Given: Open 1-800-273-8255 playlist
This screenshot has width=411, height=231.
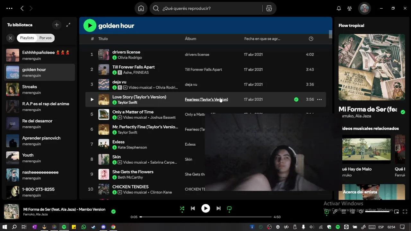Looking at the screenshot, I should [x=39, y=192].
